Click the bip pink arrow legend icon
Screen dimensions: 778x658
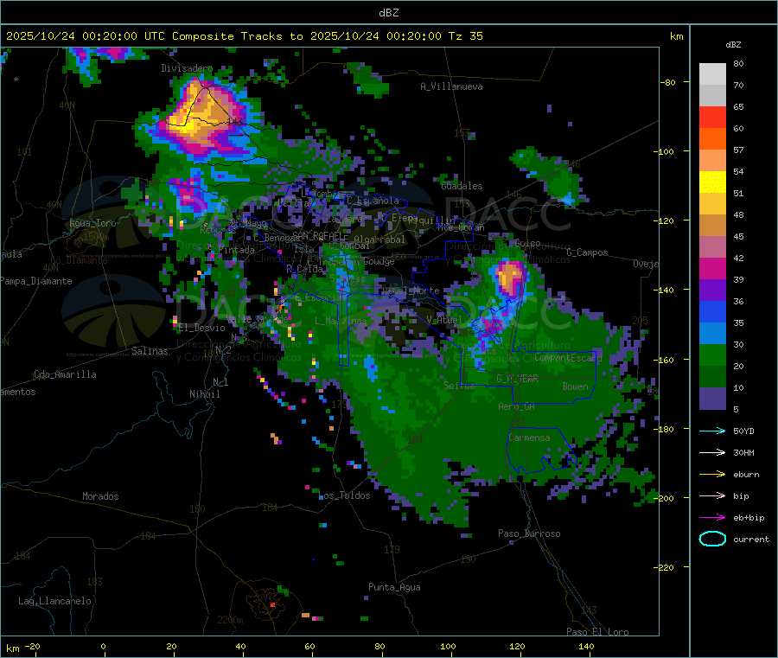click(x=712, y=495)
